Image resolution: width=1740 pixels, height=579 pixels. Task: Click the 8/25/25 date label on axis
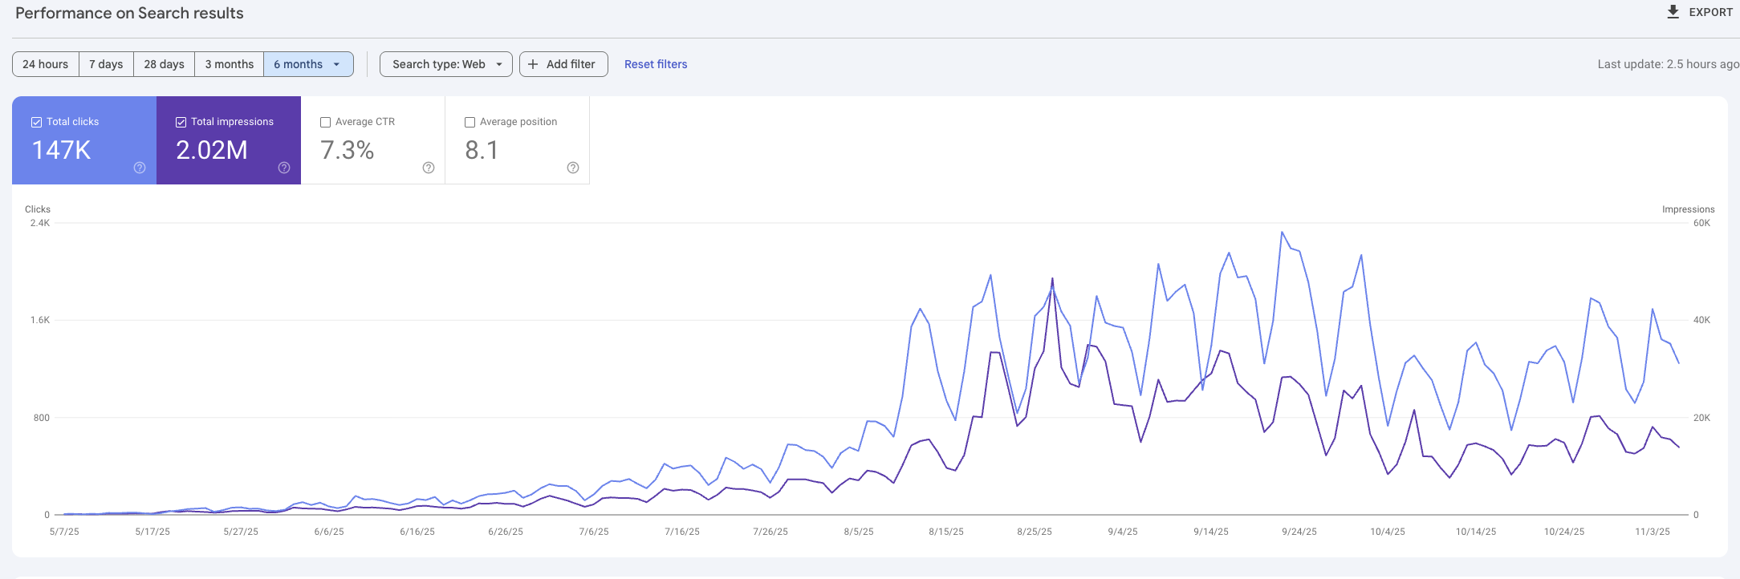tap(1035, 532)
